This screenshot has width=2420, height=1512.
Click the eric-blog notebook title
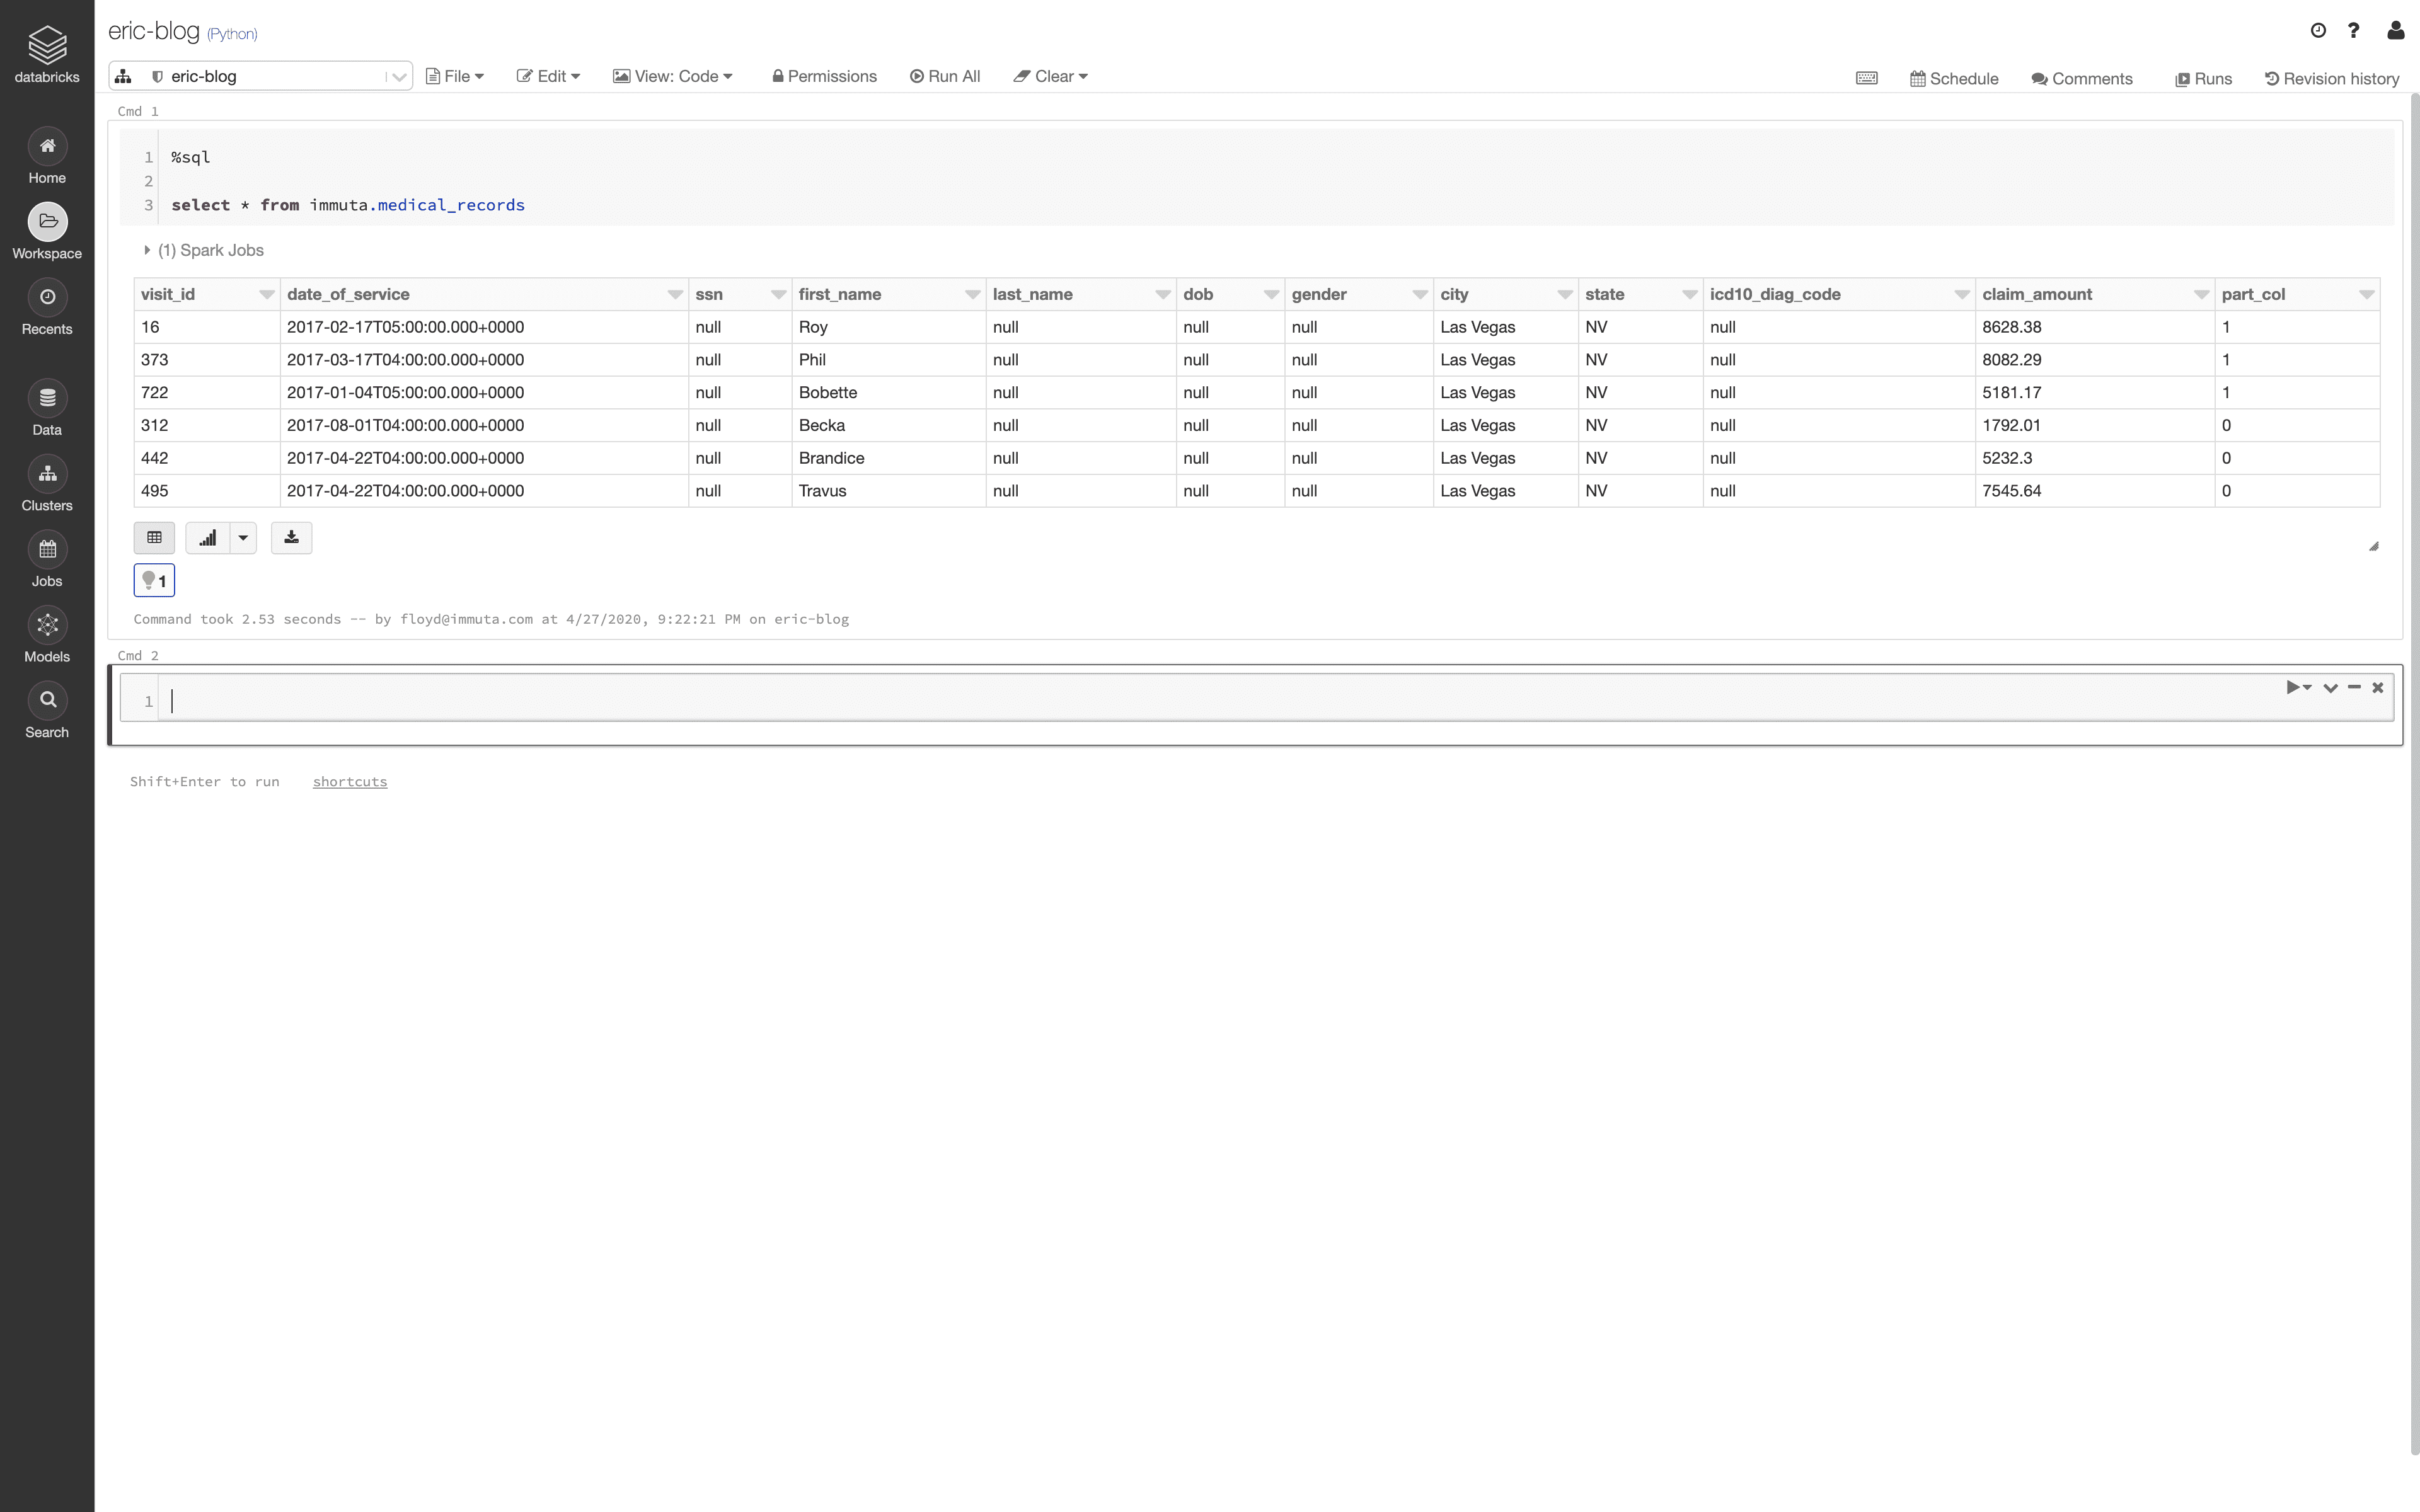pyautogui.click(x=154, y=31)
